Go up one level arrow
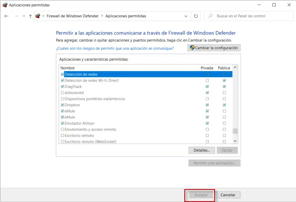The image size is (296, 202). 30,16
